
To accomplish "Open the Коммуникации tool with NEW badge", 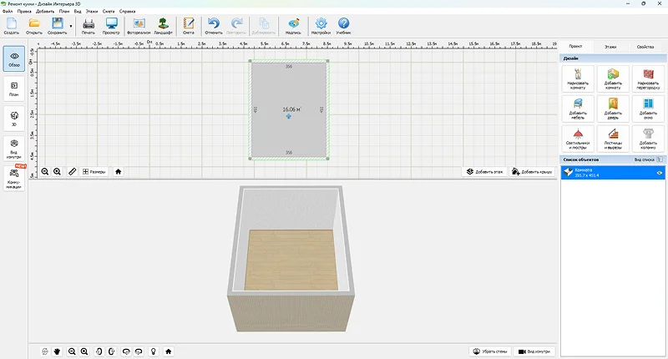I will [x=14, y=178].
